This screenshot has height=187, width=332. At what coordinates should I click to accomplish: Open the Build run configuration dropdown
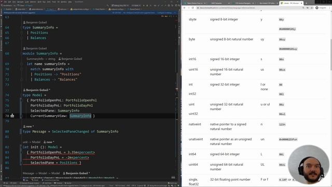136,6
